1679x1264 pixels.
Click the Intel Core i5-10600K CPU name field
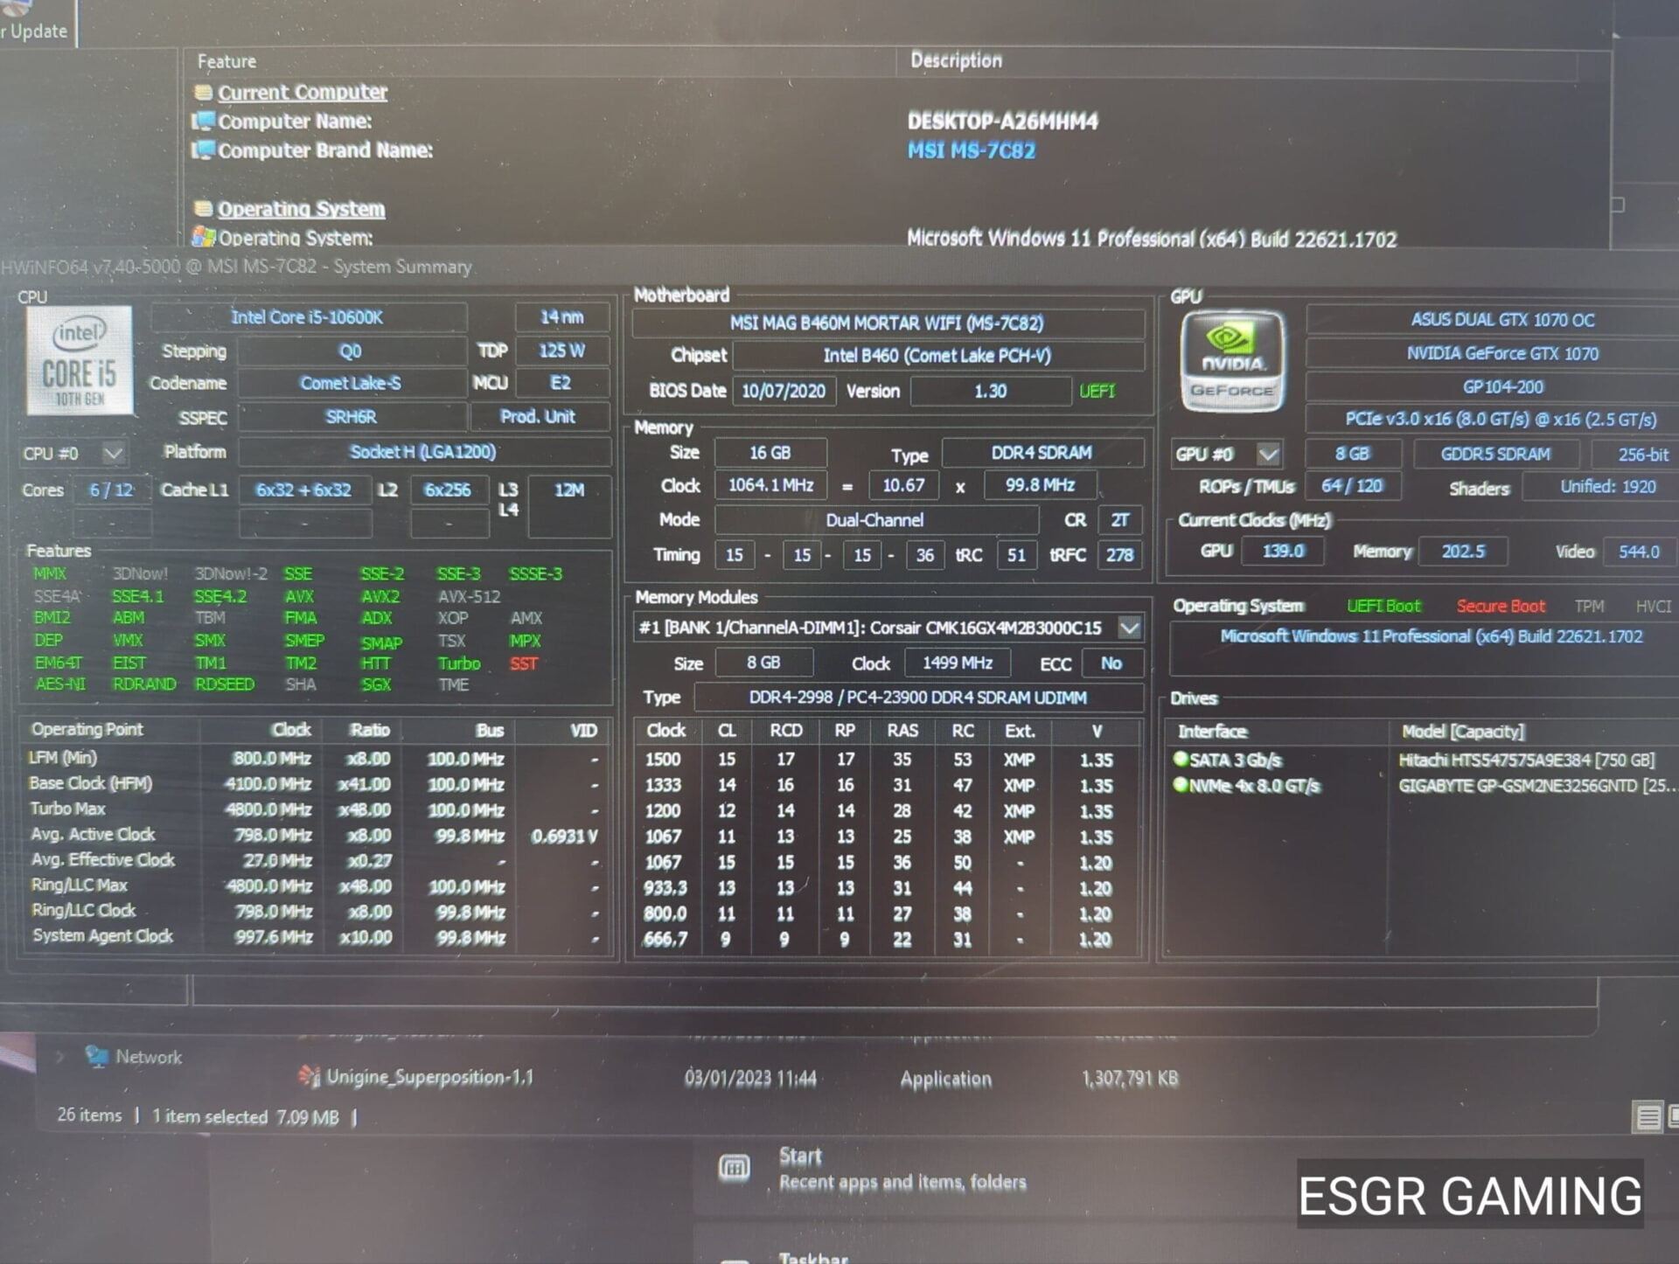click(x=309, y=317)
